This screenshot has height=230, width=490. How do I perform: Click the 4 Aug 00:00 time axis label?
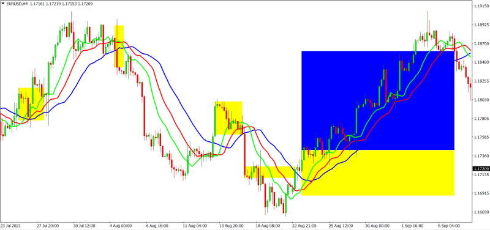coord(121,226)
